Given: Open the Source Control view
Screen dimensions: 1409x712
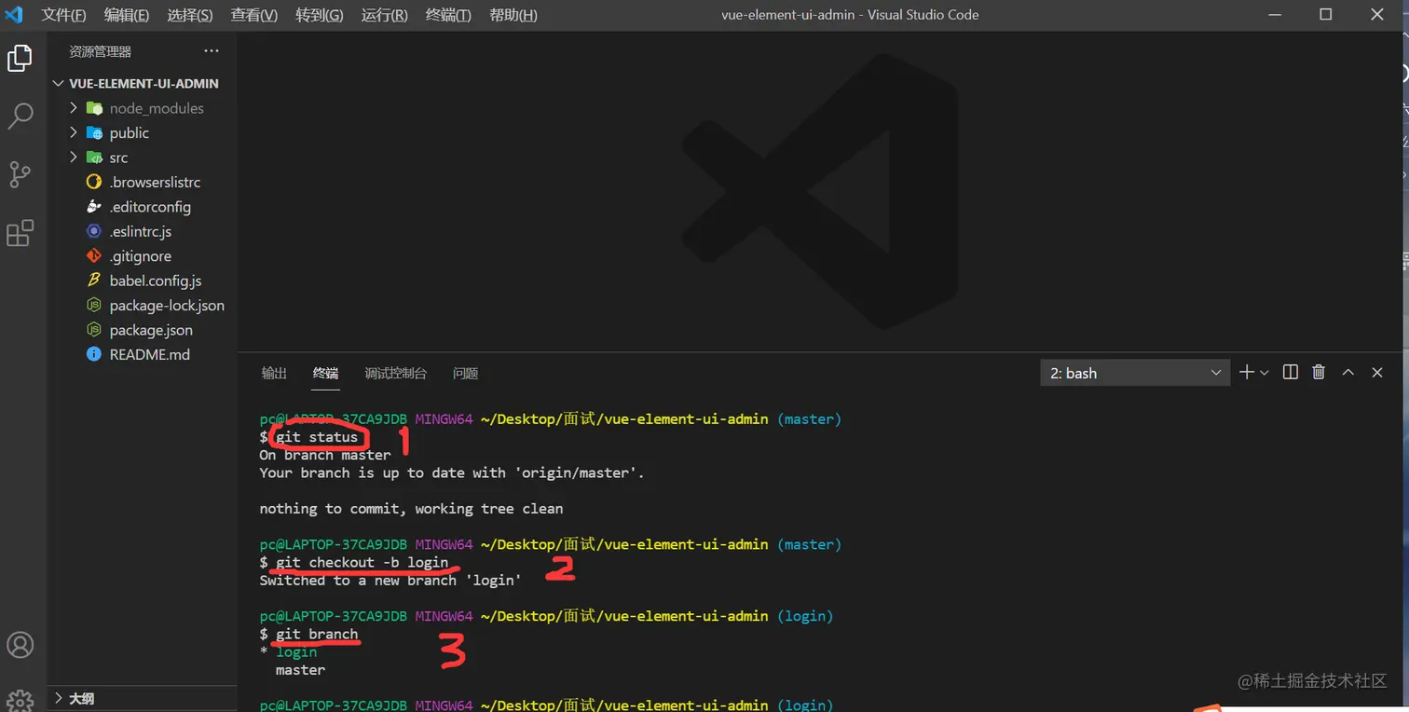Looking at the screenshot, I should click(20, 174).
